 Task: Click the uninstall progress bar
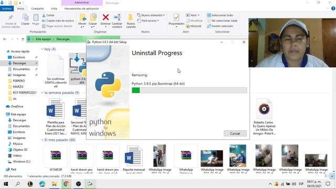189,90
